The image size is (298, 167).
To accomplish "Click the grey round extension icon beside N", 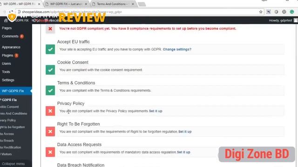I will 276,12.
